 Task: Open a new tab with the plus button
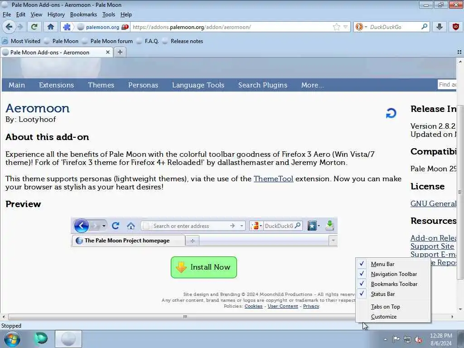click(120, 52)
